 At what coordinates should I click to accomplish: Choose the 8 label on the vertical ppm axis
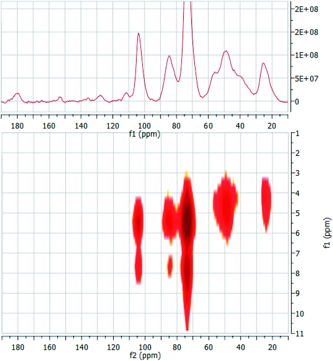297,273
